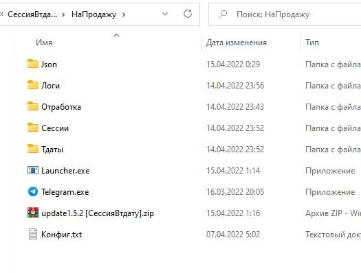The width and height of the screenshot is (361, 273).
Task: Sort files by Дата изменения column
Action: [x=237, y=43]
